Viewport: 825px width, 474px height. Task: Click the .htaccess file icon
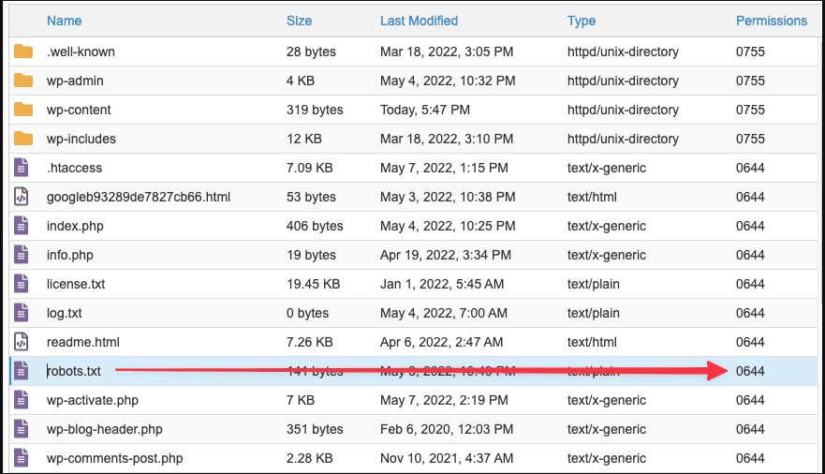(x=22, y=168)
